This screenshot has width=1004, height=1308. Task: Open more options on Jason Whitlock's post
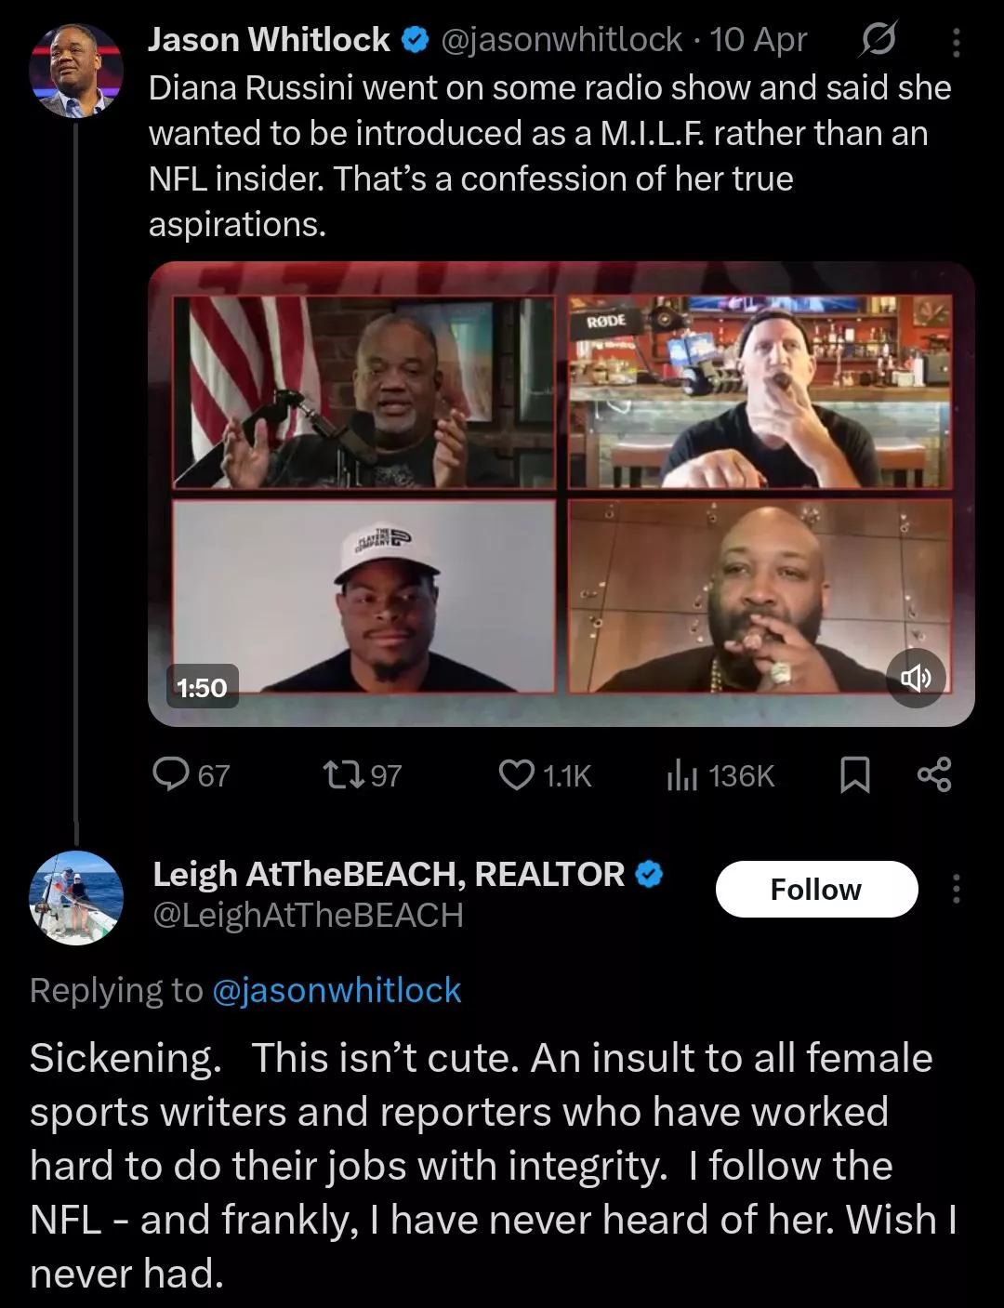[x=957, y=41]
